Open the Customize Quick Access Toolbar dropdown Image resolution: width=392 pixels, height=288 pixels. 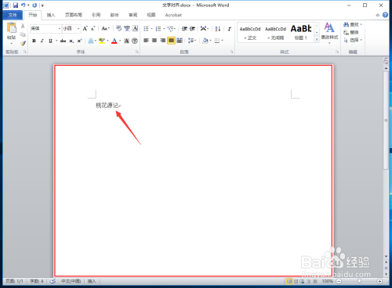pyautogui.click(x=42, y=5)
